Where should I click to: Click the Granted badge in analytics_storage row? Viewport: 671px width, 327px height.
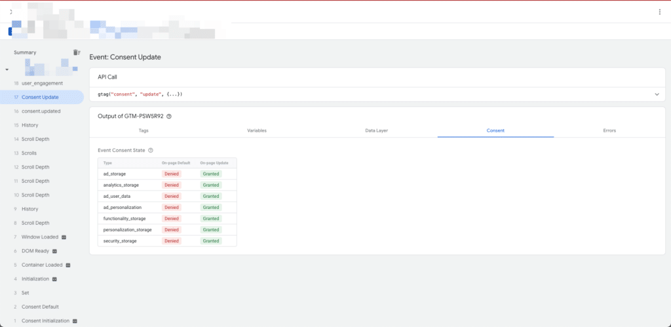click(211, 185)
